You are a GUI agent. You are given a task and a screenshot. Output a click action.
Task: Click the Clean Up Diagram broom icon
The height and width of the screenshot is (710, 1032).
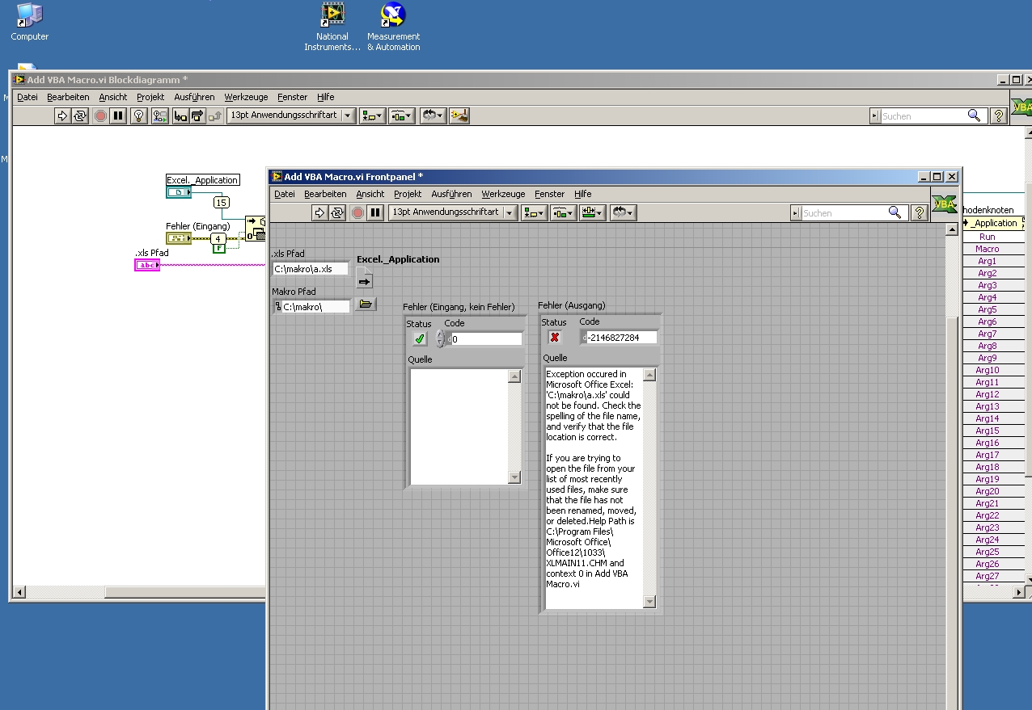coord(459,116)
